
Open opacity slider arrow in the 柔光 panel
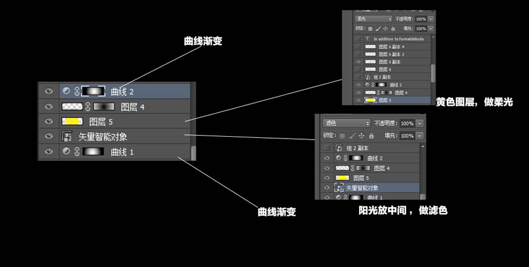tap(431, 19)
